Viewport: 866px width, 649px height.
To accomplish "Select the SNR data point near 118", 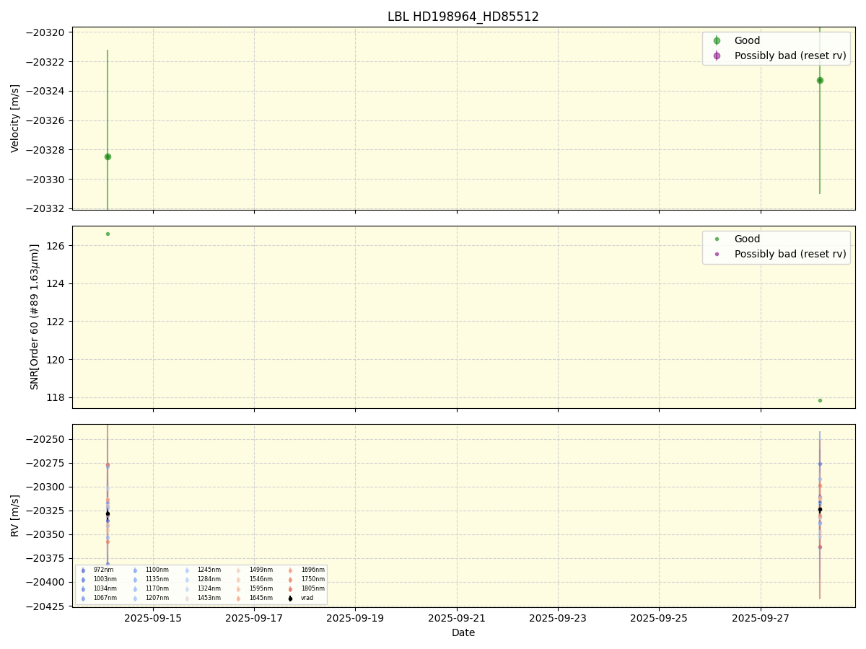I will (x=820, y=400).
